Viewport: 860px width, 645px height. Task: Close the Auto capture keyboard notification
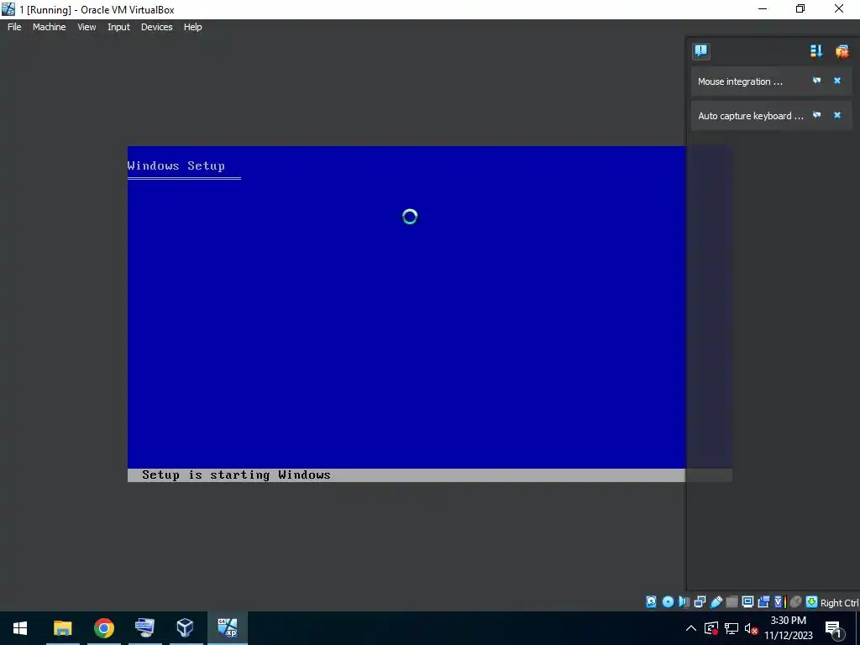[837, 115]
